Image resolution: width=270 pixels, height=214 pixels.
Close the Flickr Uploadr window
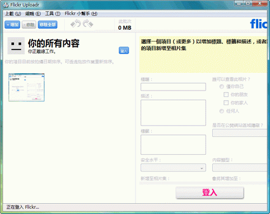(x=260, y=3)
